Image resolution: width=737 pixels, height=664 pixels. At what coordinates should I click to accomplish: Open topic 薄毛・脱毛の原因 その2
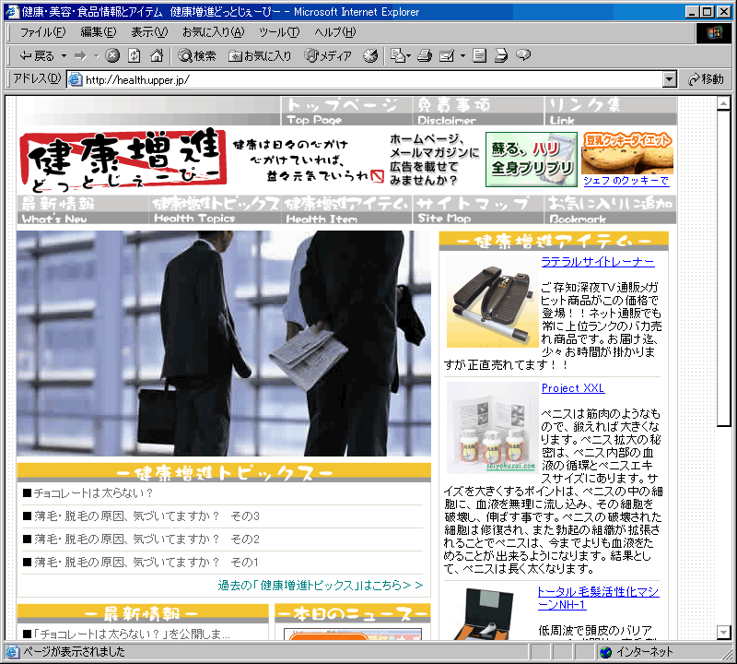tap(146, 539)
